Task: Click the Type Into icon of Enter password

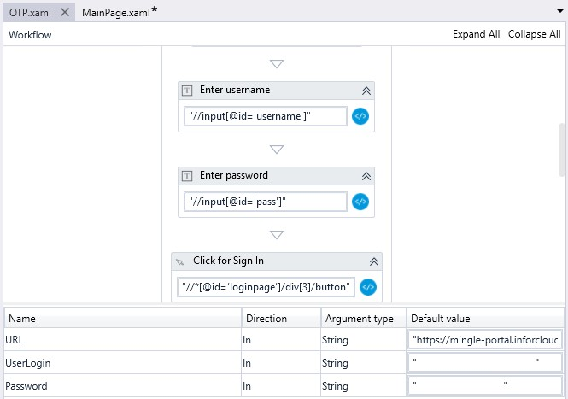Action: click(x=188, y=176)
